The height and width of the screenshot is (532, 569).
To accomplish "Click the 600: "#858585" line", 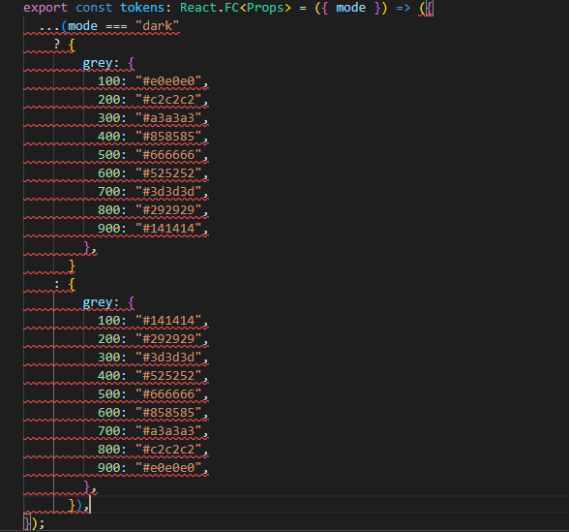I will tap(153, 413).
